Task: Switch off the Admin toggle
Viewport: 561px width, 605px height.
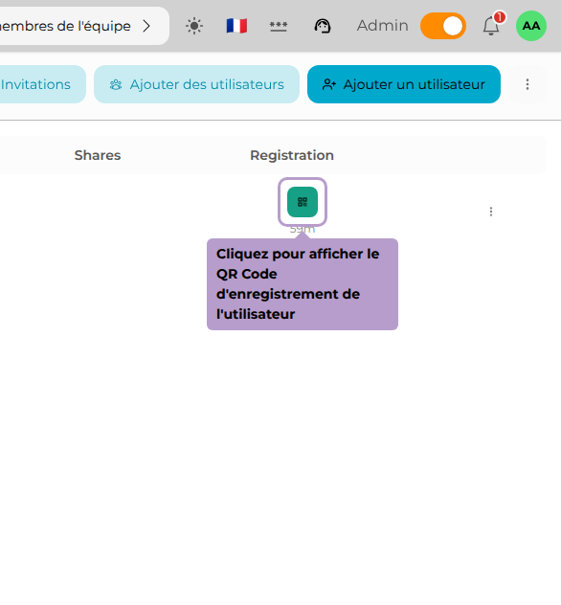Action: [x=443, y=26]
